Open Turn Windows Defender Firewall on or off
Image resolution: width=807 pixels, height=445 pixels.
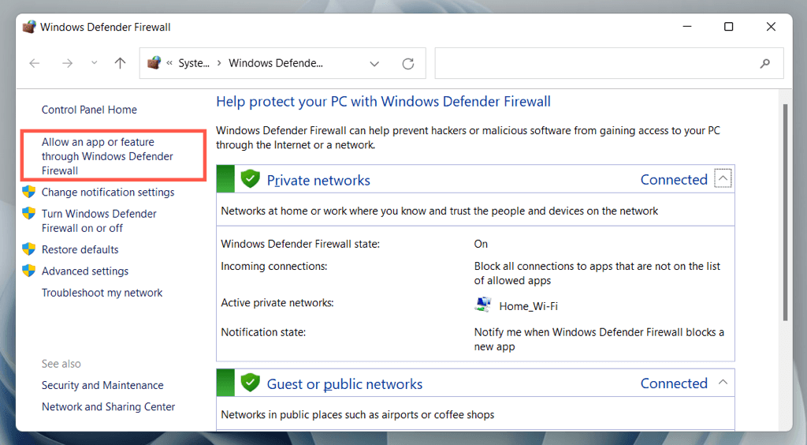[99, 221]
